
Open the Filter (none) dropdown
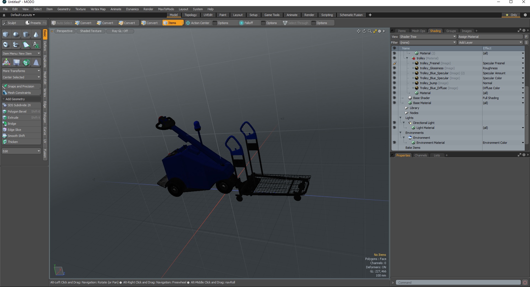click(x=428, y=42)
